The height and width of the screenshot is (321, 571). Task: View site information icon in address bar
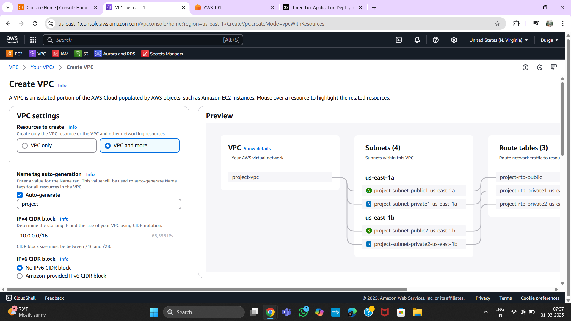click(x=51, y=23)
